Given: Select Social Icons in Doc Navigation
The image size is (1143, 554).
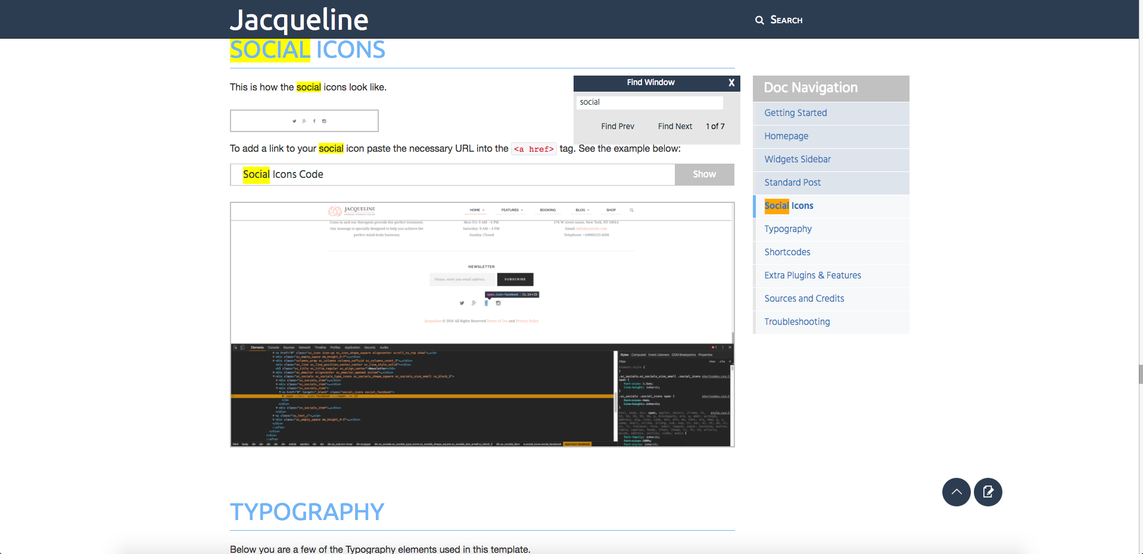Looking at the screenshot, I should 789,206.
